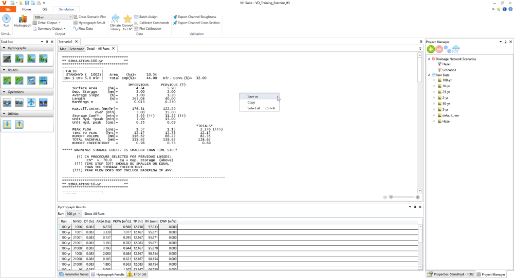This screenshot has height=278, width=514.
Task: Pin the Tool Box panel
Action: [x=47, y=42]
